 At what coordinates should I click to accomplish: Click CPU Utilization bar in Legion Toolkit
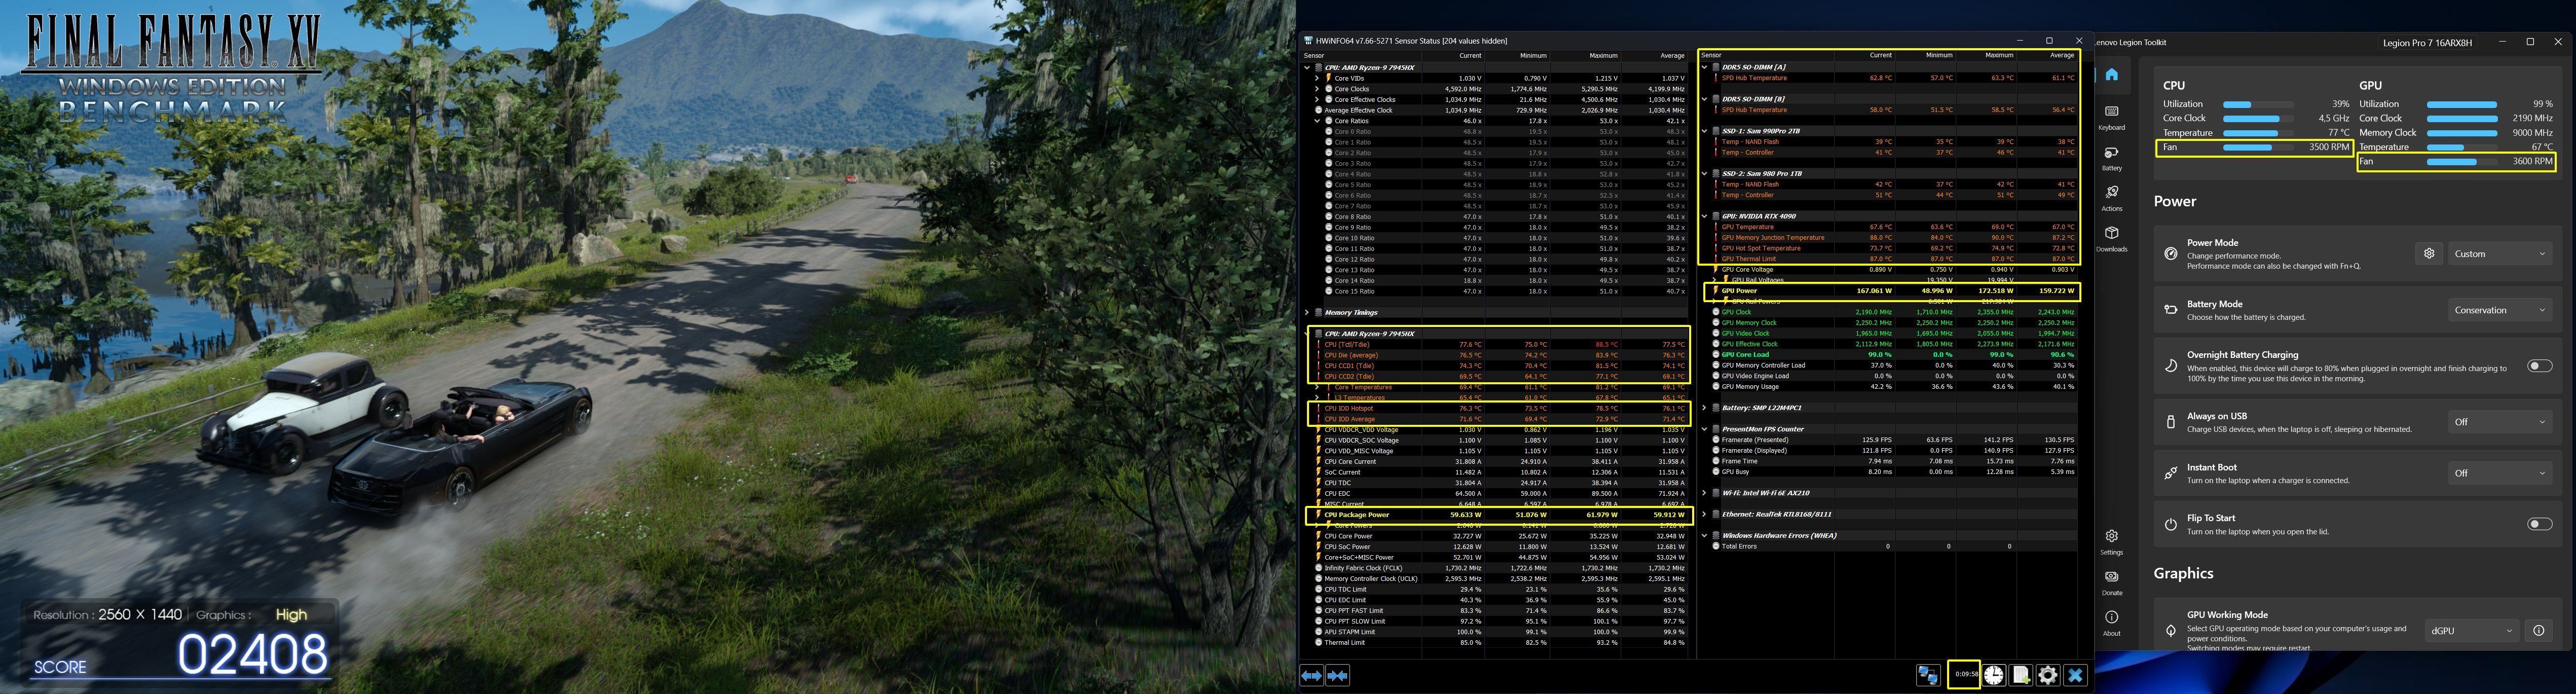(2258, 104)
